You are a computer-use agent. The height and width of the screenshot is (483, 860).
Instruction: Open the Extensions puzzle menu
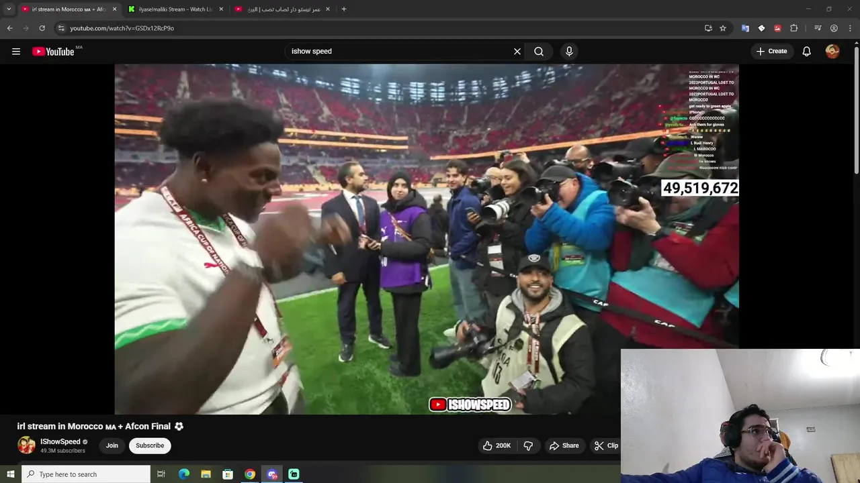click(x=793, y=28)
